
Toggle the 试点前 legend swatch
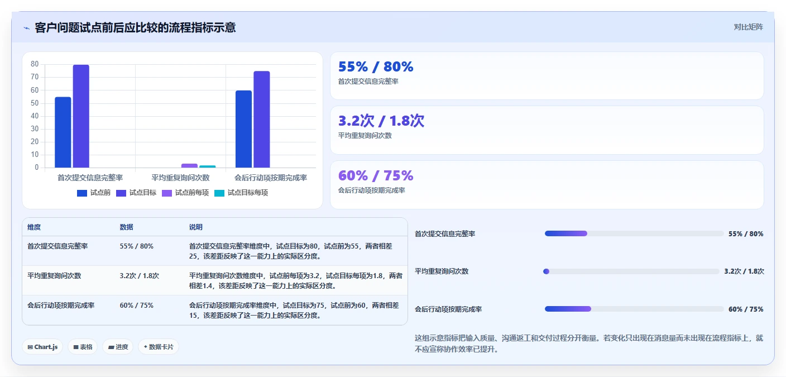click(82, 193)
